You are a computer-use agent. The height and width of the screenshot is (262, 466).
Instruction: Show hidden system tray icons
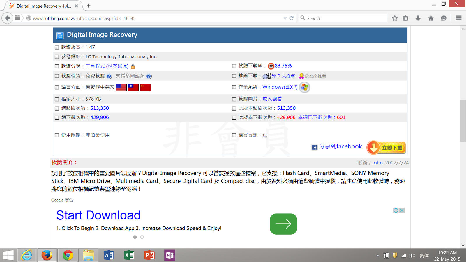[x=378, y=256]
